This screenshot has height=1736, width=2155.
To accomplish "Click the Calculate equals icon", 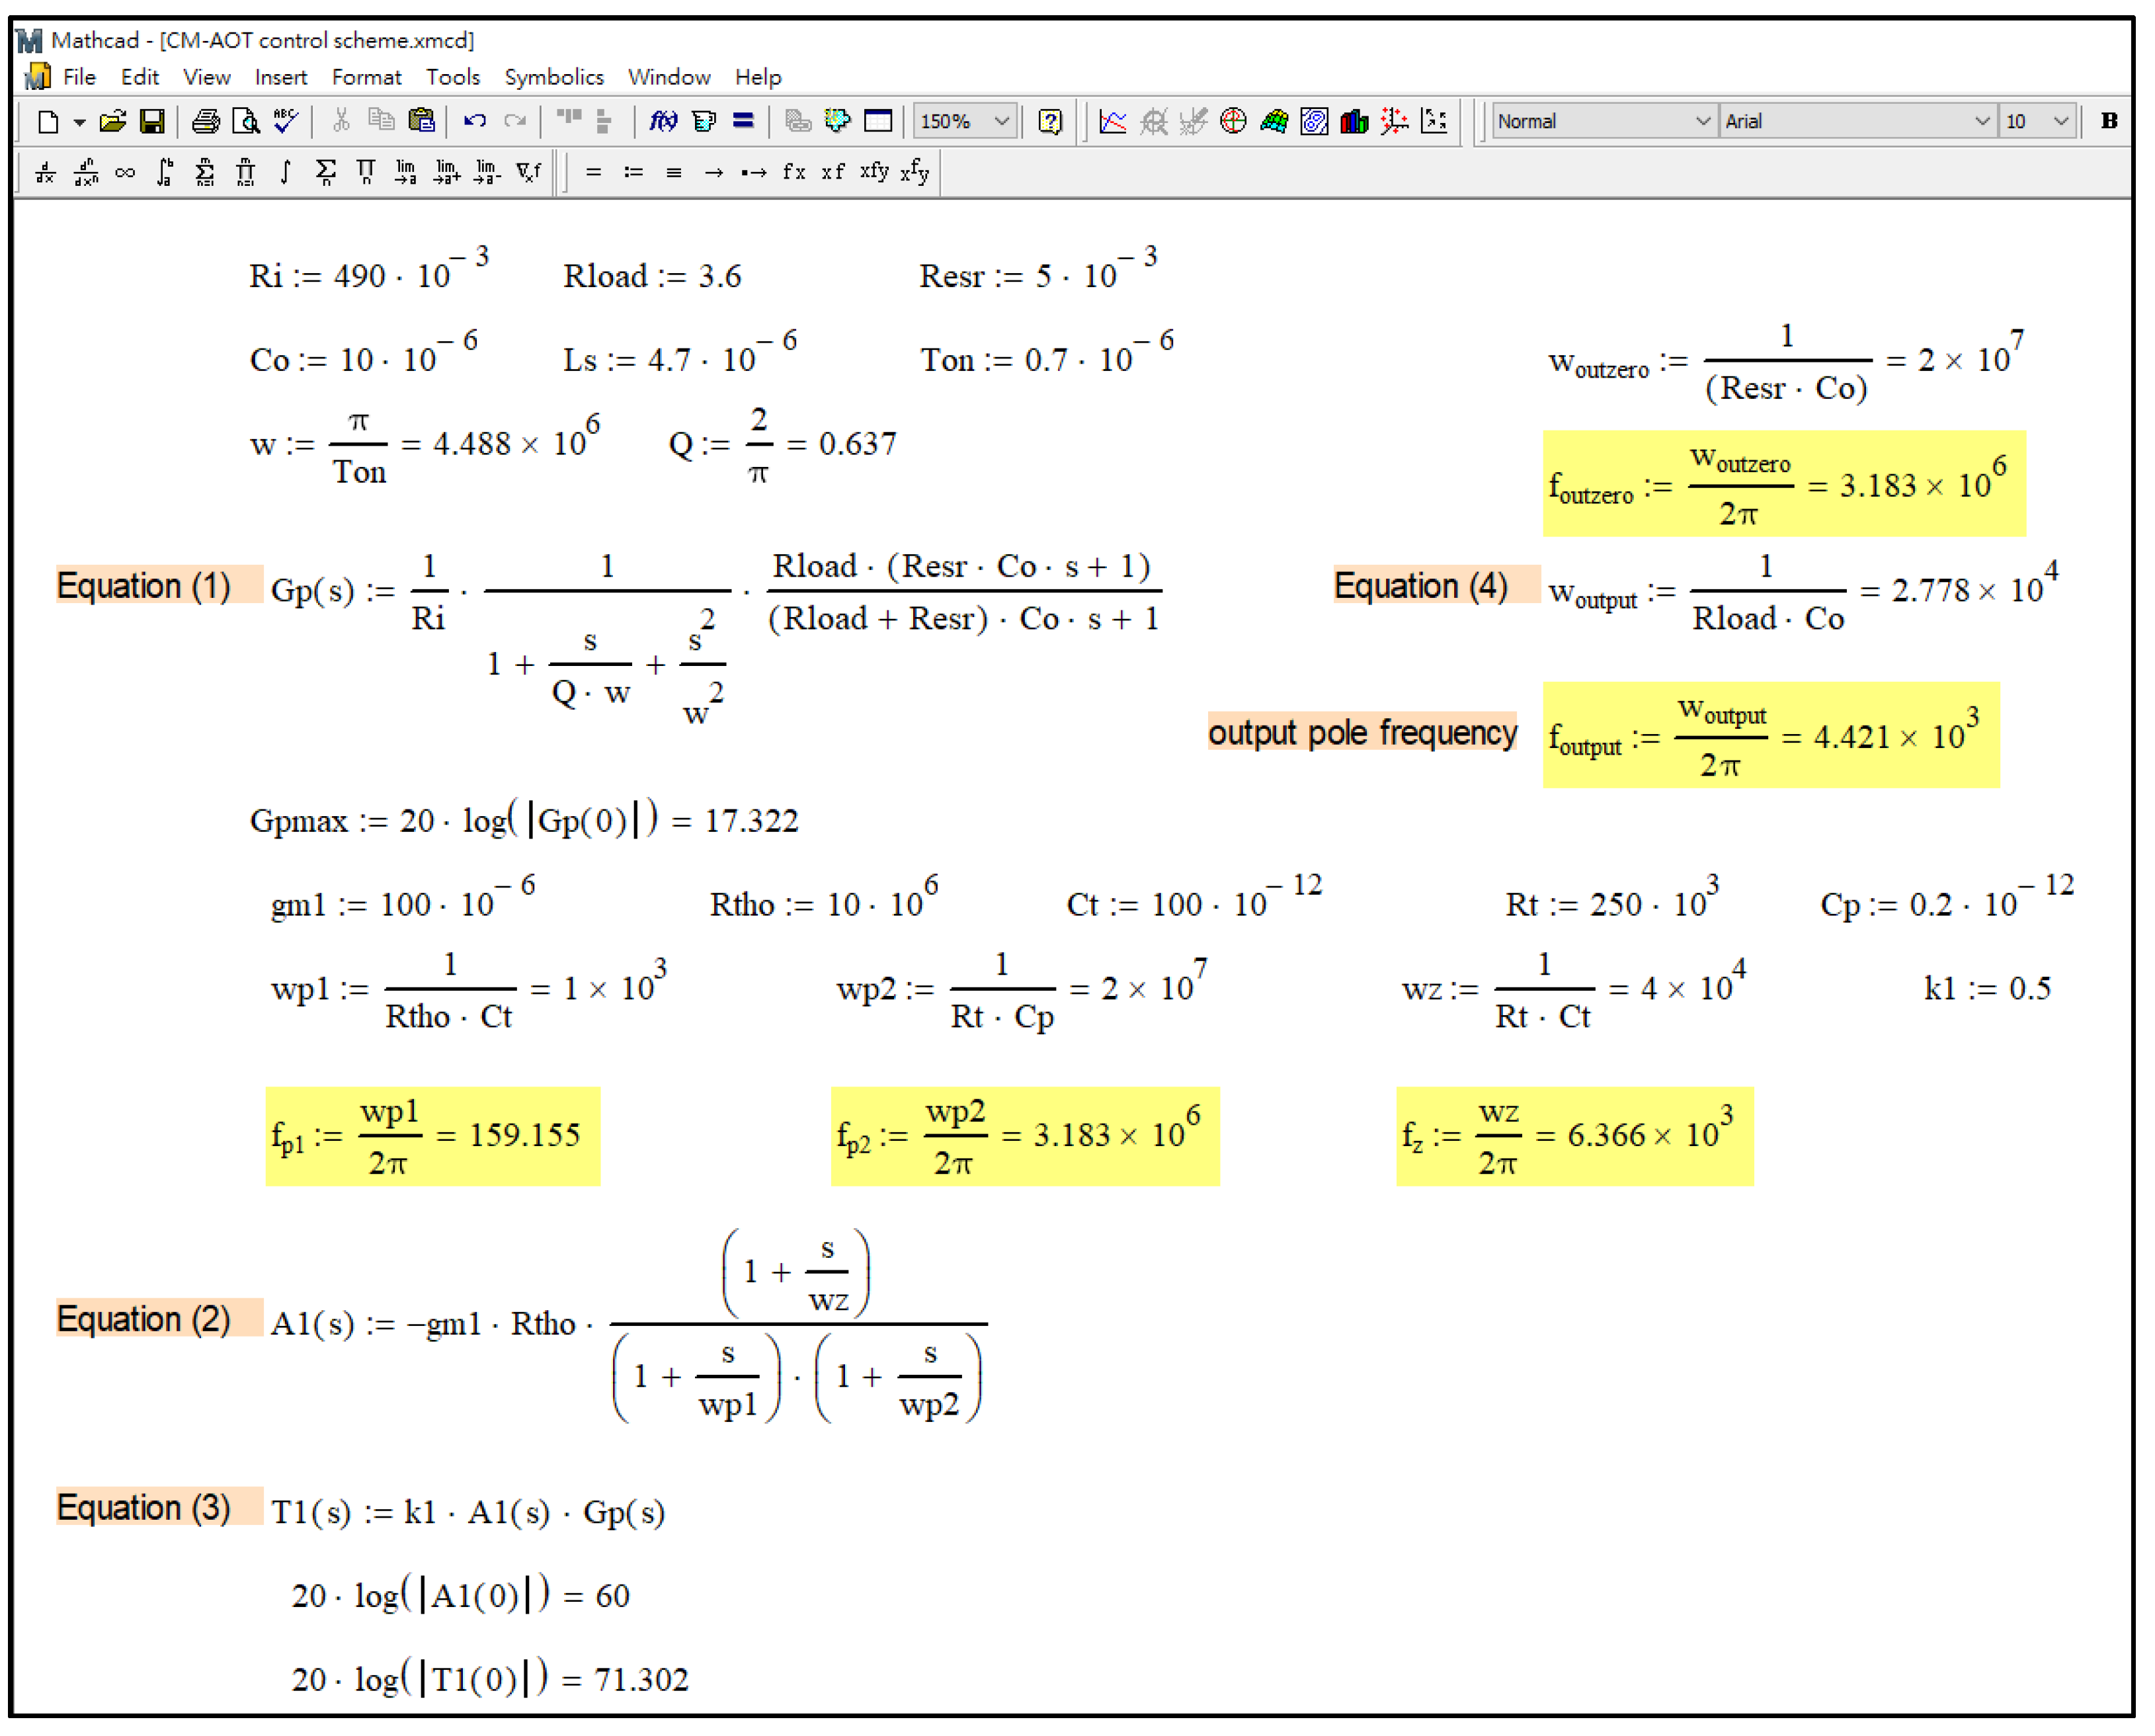I will coord(743,121).
